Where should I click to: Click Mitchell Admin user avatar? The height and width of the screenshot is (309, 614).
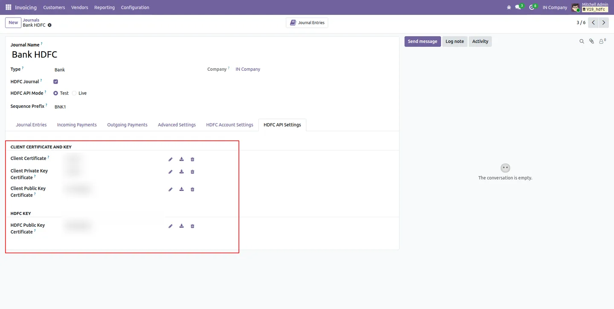coord(576,8)
